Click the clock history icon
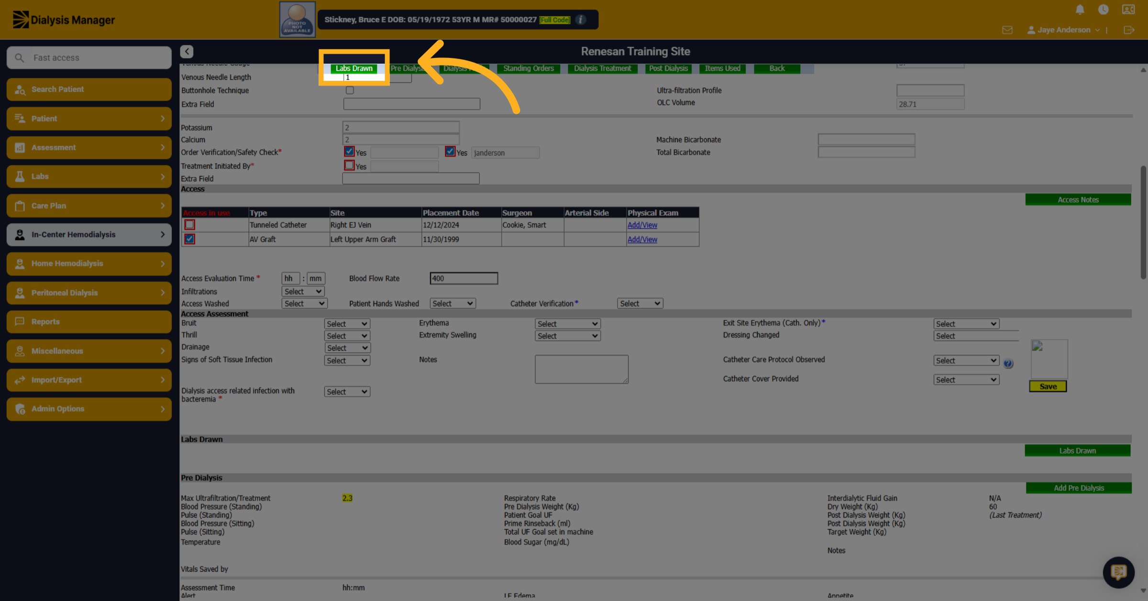 [x=1103, y=9]
